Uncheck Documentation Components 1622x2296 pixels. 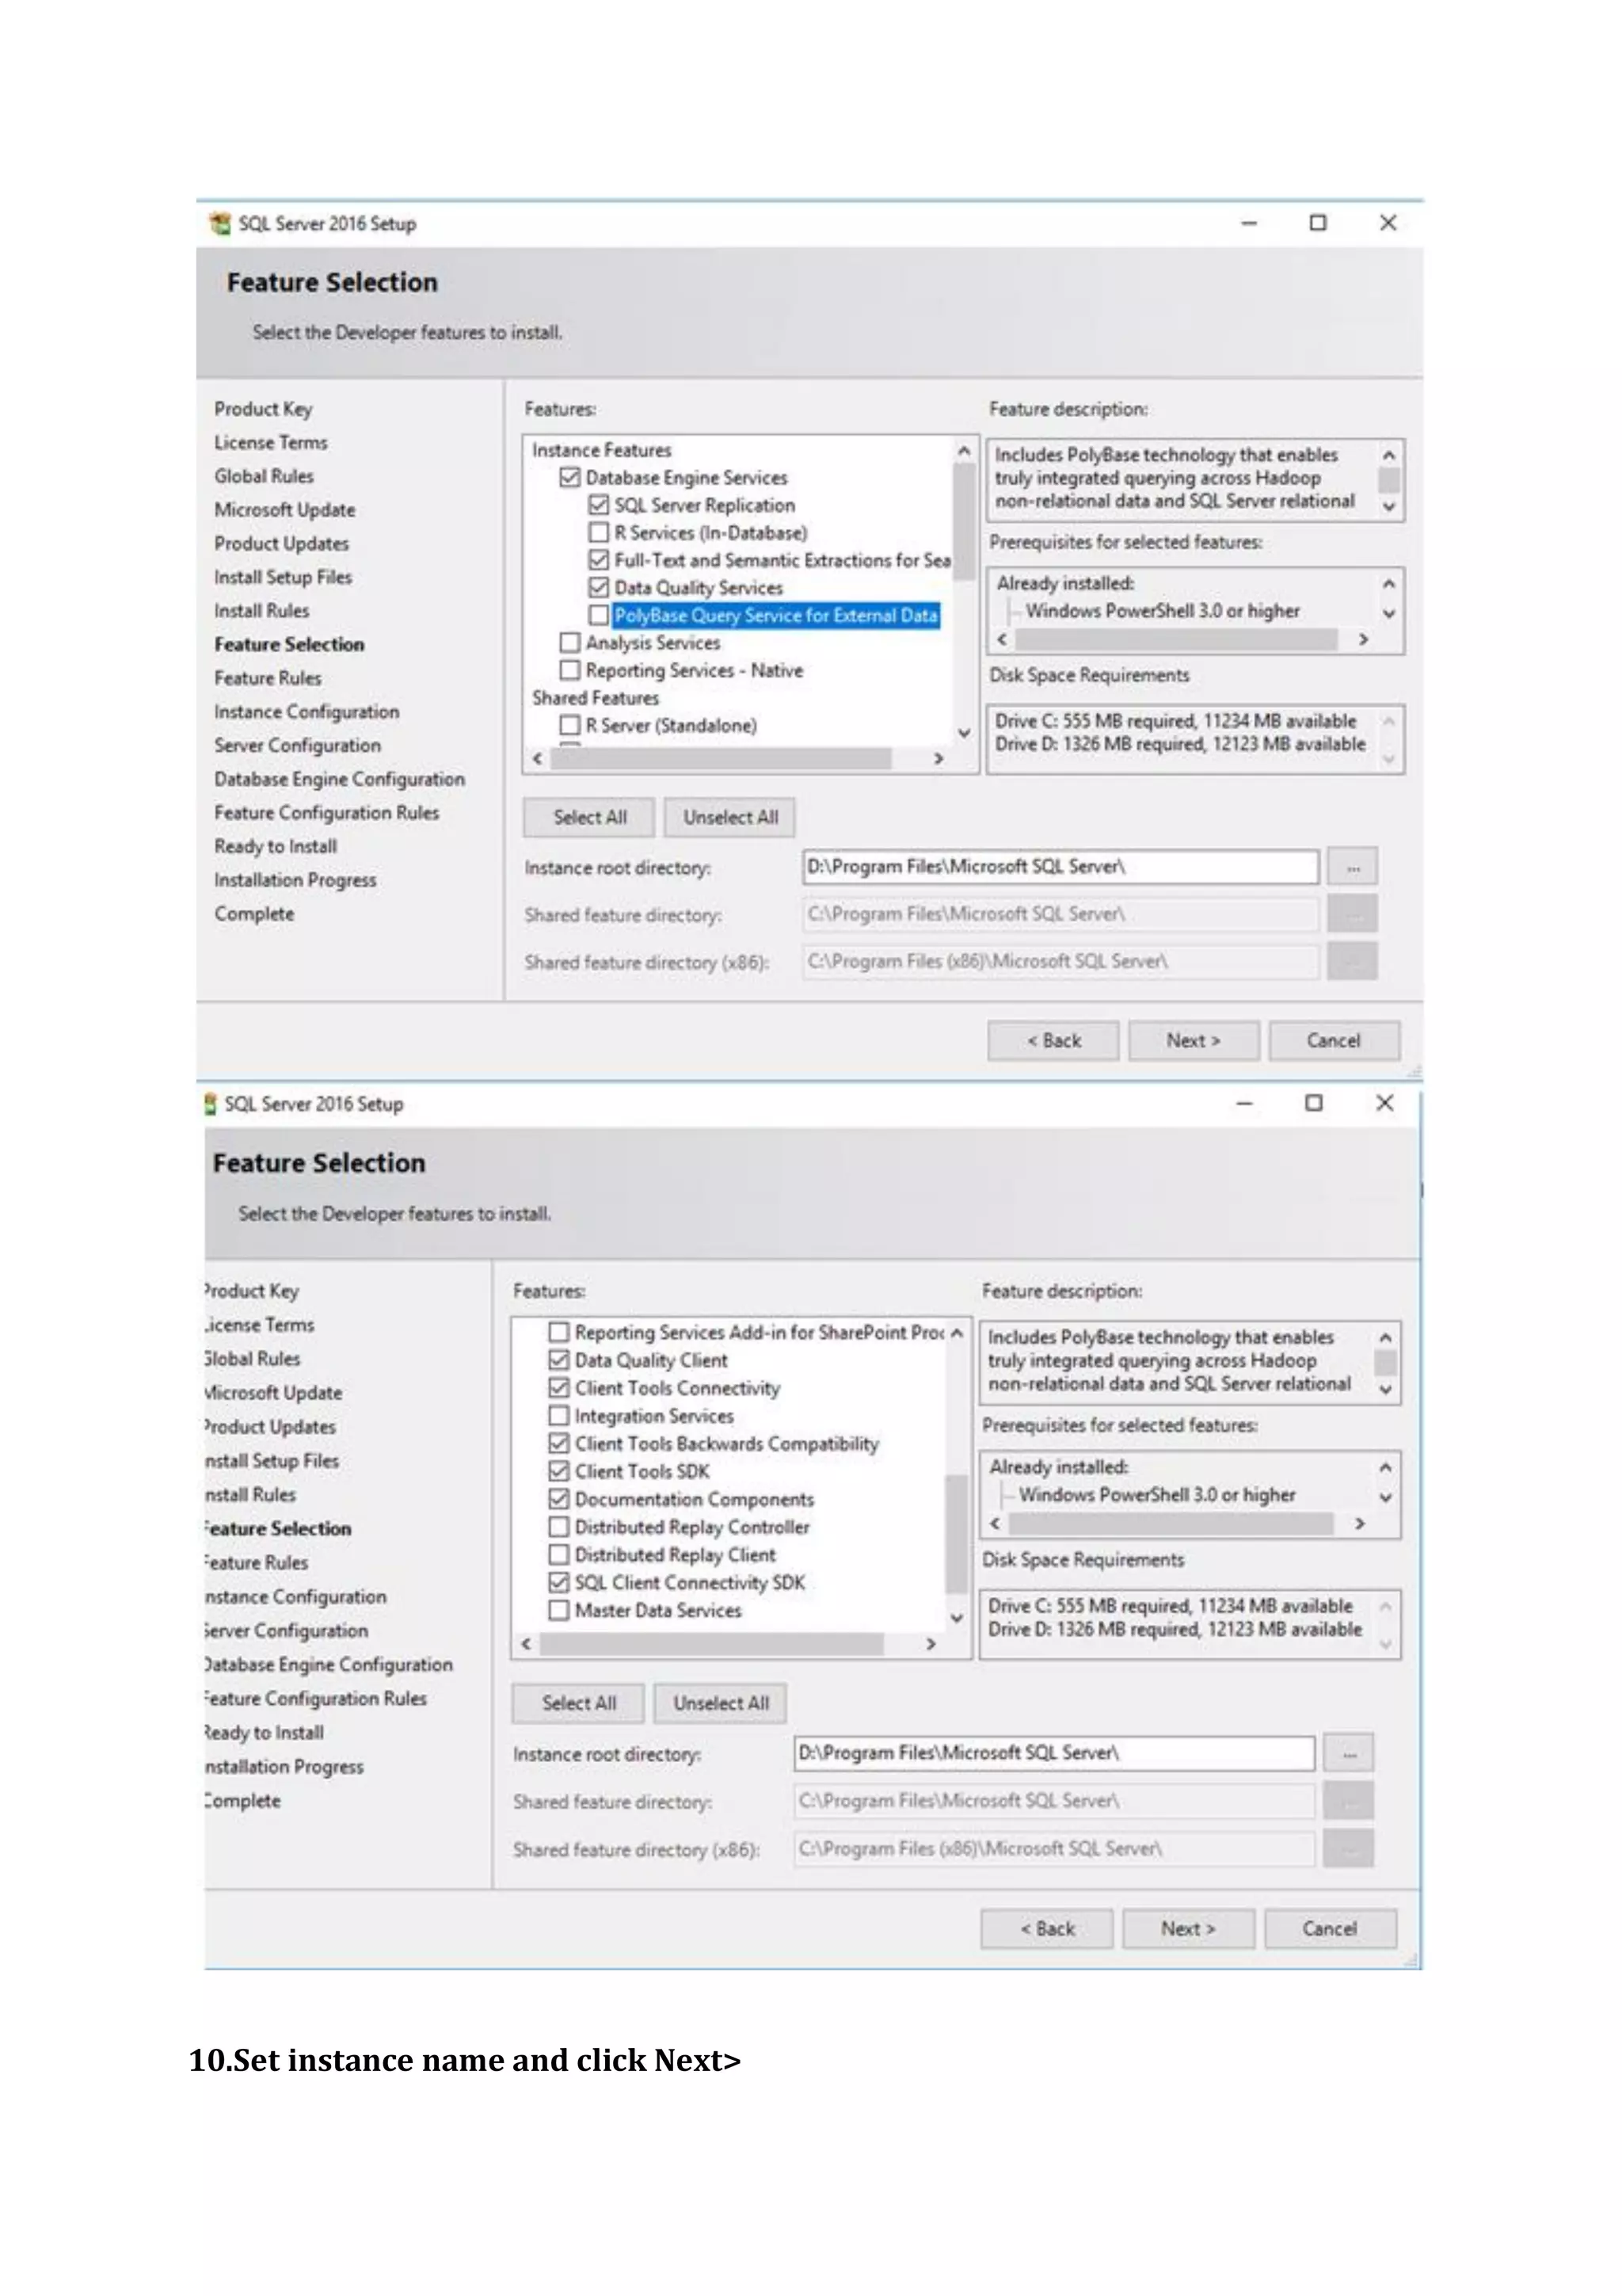tap(558, 1499)
